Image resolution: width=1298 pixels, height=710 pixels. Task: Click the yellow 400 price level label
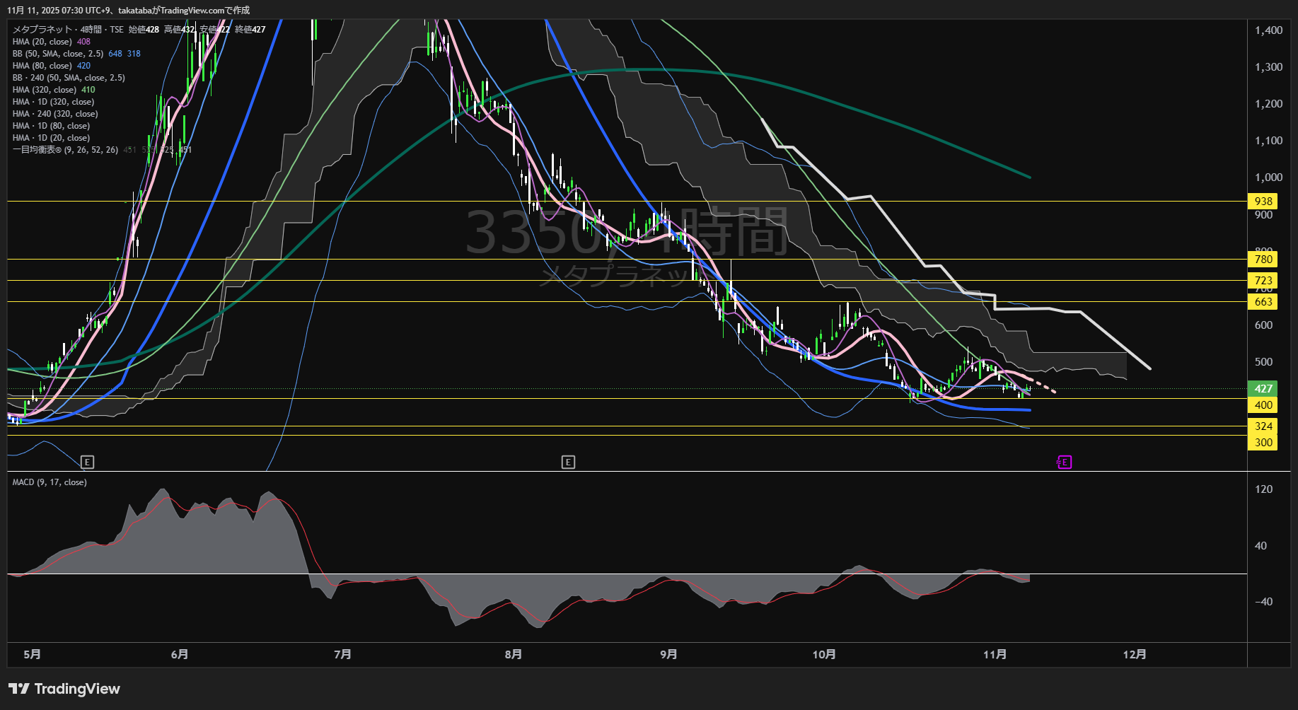tap(1263, 405)
